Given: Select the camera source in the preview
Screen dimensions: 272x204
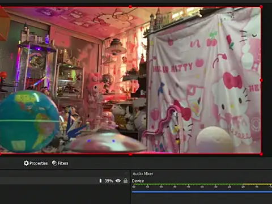Looking at the screenshot, I should pyautogui.click(x=130, y=80).
